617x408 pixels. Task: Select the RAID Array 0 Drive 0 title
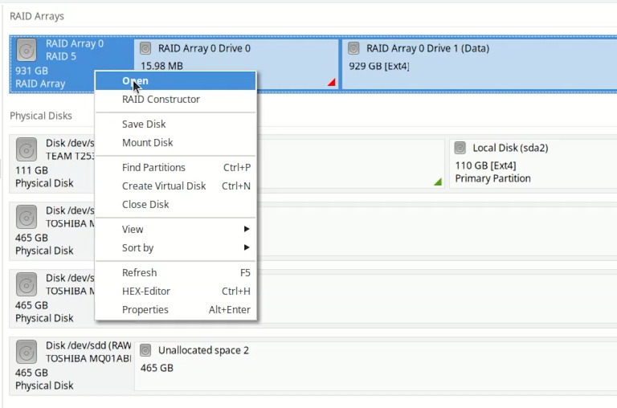click(x=204, y=48)
